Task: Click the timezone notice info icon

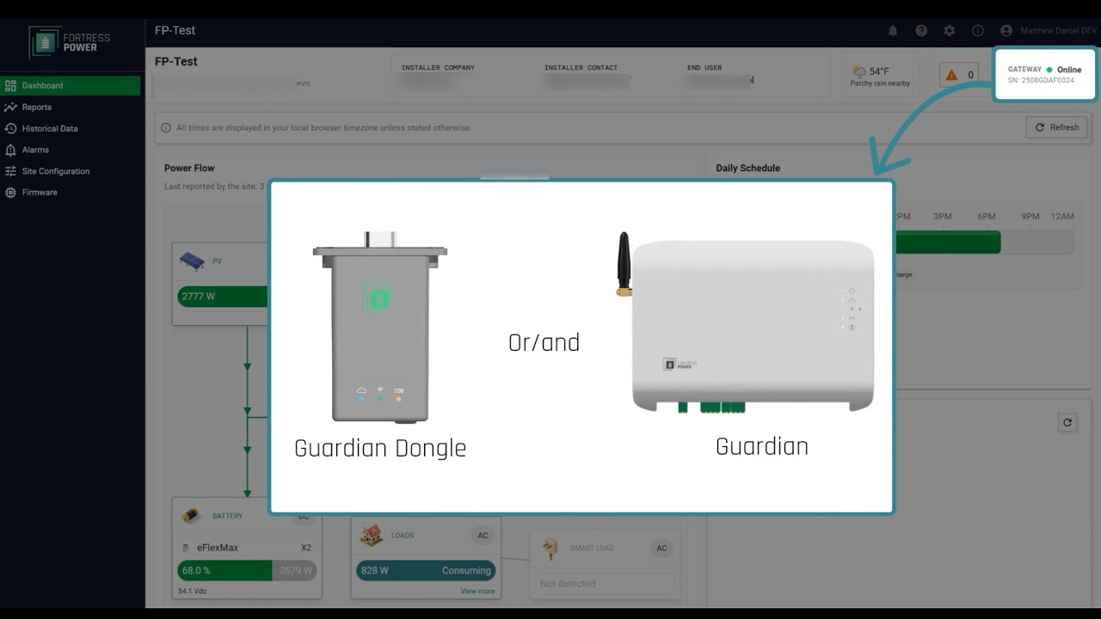Action: [166, 127]
